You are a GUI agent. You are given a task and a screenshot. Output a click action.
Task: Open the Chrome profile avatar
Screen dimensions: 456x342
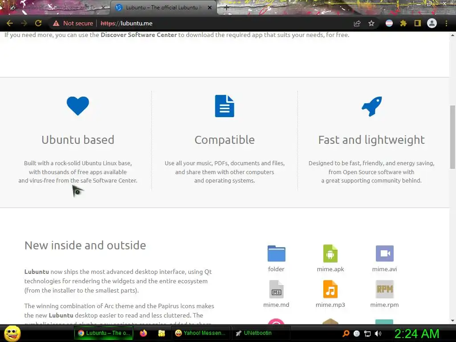click(x=432, y=23)
